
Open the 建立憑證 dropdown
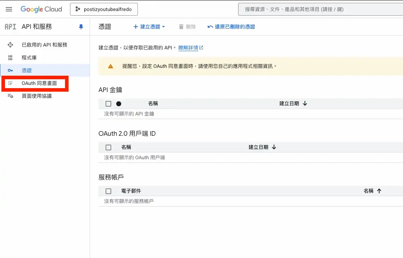(x=149, y=27)
